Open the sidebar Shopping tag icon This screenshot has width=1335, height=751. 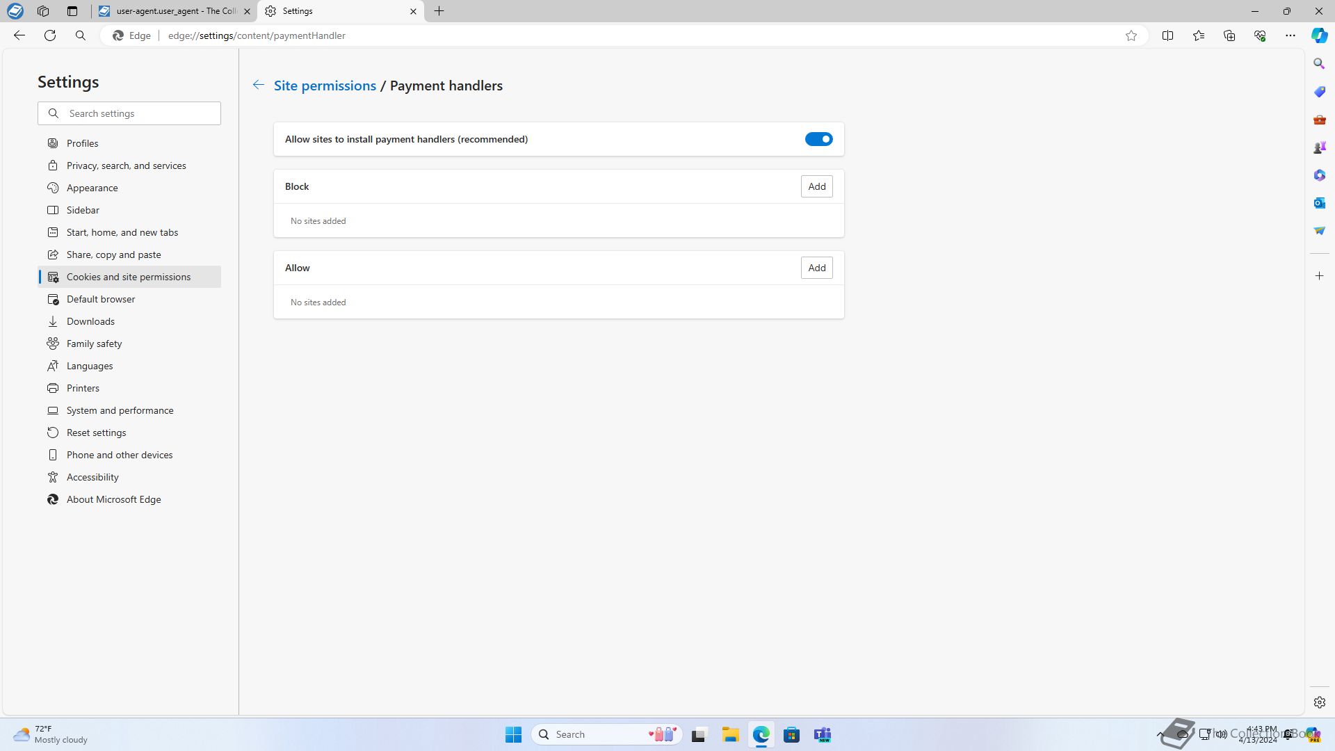tap(1319, 92)
